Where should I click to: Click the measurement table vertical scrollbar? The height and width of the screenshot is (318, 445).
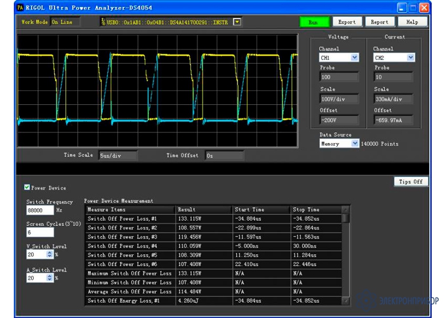point(345,254)
